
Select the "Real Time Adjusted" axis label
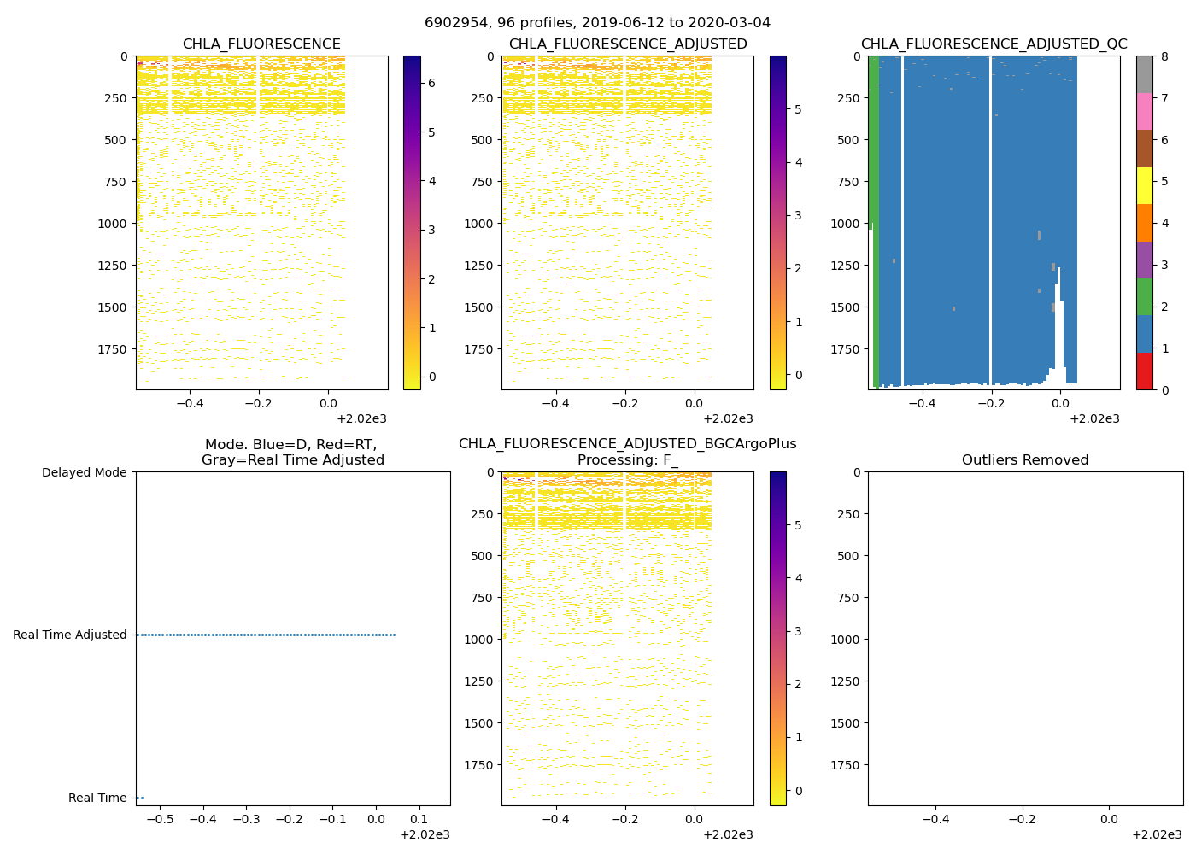(70, 635)
